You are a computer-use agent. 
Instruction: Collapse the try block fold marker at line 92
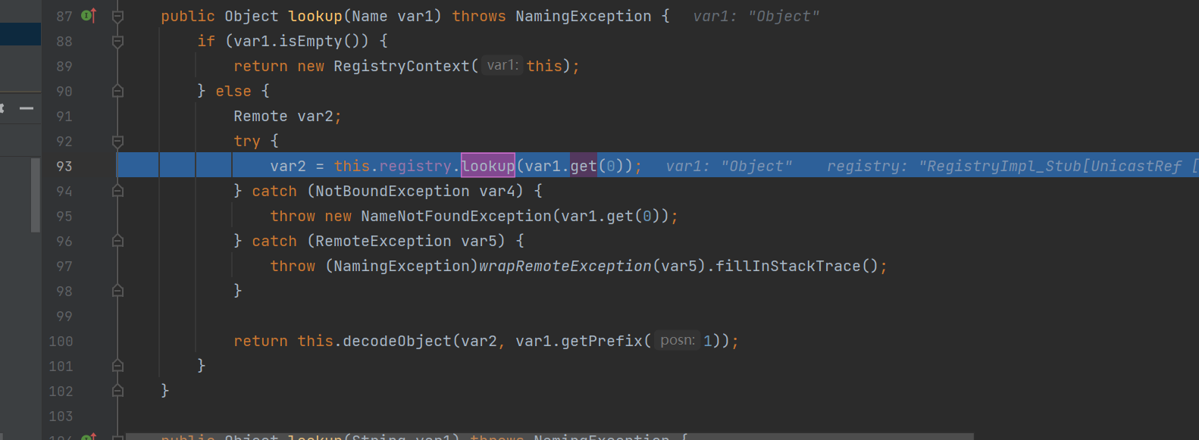pyautogui.click(x=117, y=141)
